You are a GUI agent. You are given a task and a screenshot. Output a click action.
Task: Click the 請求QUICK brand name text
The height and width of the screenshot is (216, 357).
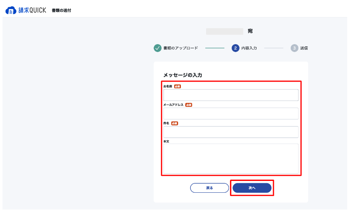32,10
